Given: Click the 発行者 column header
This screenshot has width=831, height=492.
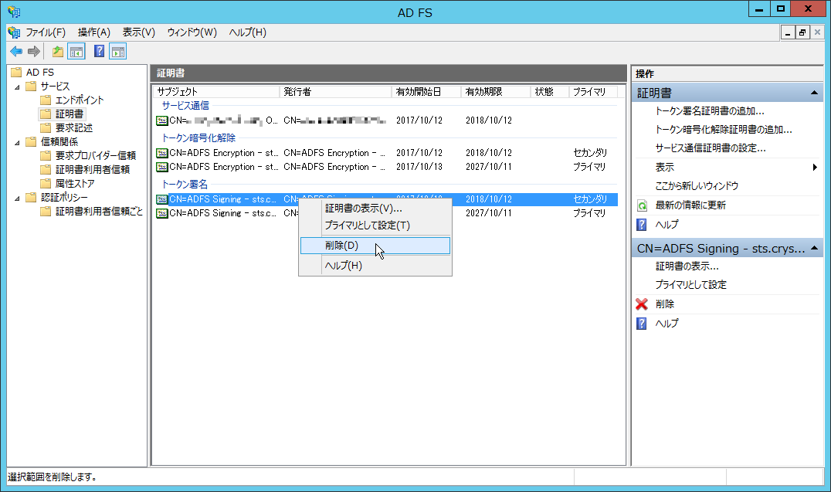Looking at the screenshot, I should (x=335, y=92).
